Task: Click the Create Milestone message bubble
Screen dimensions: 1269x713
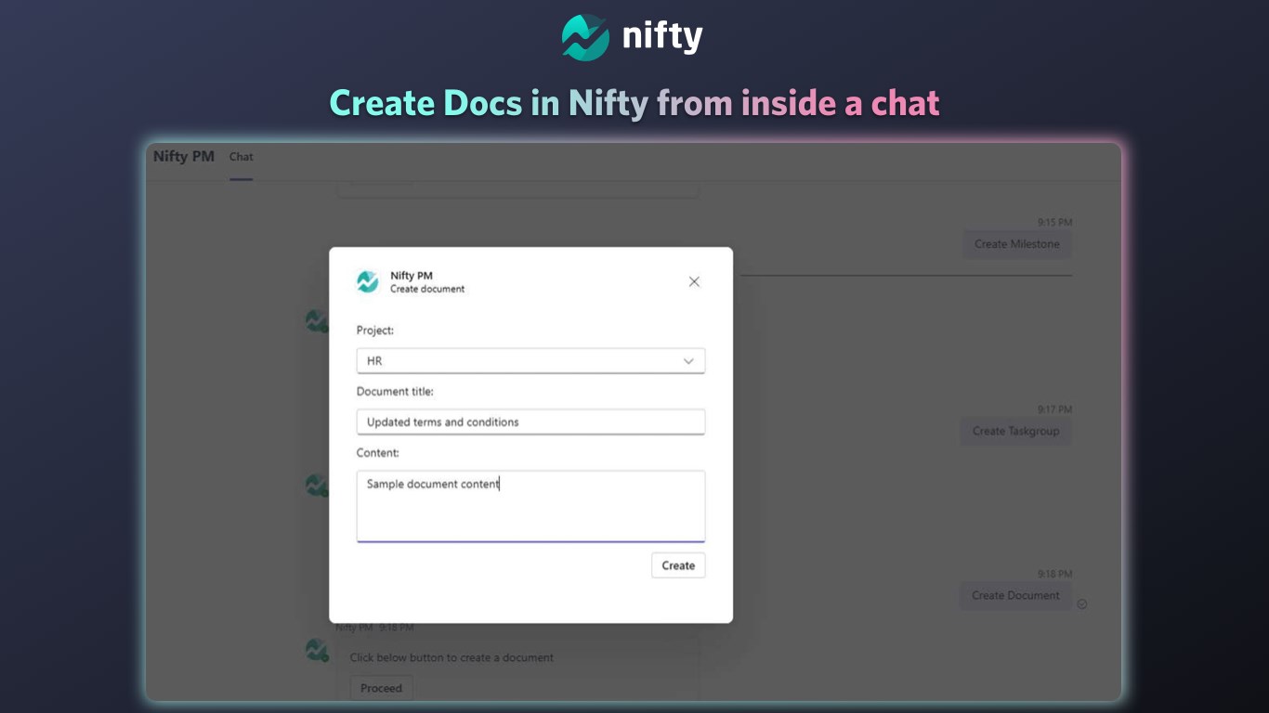Action: click(1017, 244)
